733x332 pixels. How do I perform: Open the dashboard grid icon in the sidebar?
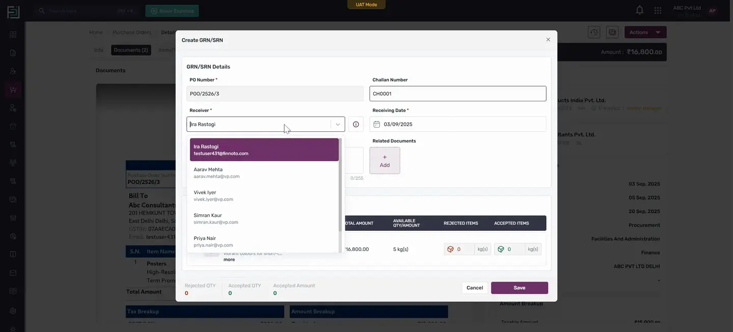point(13,35)
